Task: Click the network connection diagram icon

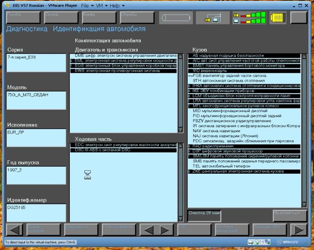Action: point(213,18)
